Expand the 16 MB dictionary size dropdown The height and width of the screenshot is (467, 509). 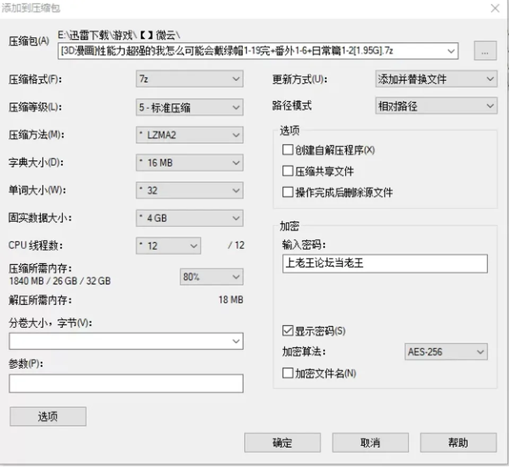coord(190,162)
